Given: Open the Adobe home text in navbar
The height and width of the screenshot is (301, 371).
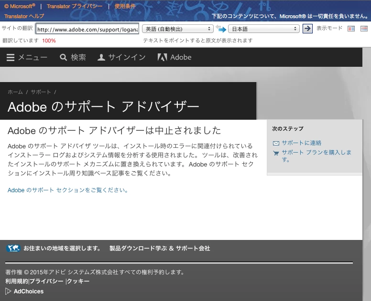Looking at the screenshot, I should coord(181,57).
